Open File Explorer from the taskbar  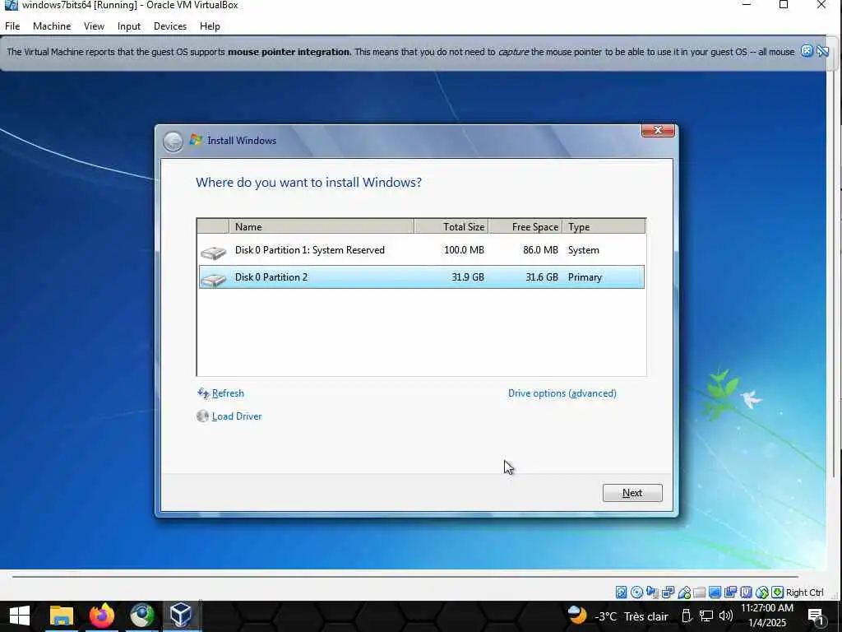(x=61, y=616)
